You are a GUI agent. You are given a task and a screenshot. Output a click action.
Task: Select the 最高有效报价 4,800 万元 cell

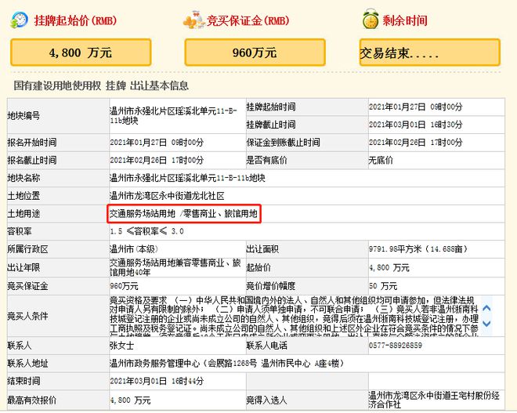click(131, 400)
